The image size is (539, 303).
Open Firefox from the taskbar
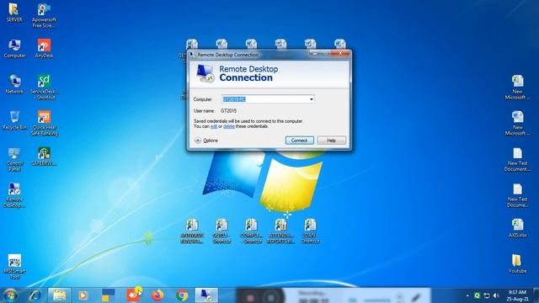click(157, 295)
